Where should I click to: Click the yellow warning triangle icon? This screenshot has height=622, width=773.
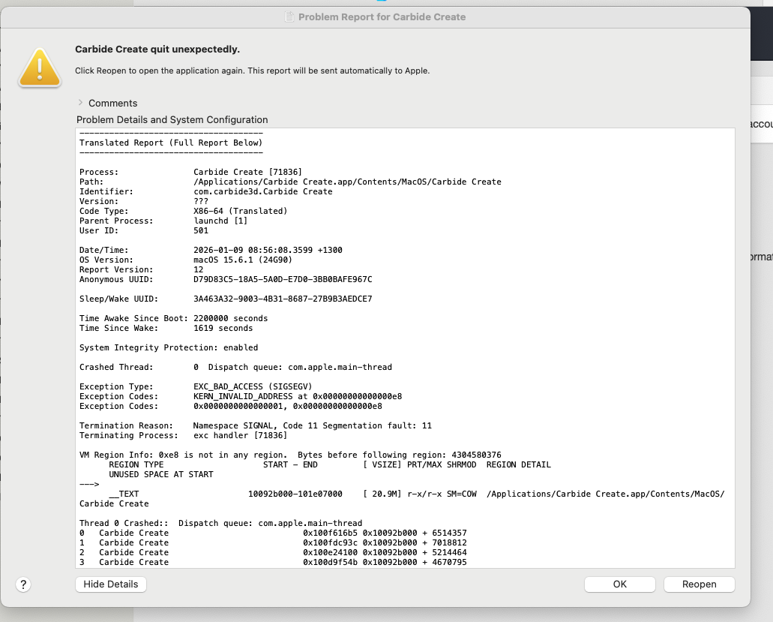(40, 67)
